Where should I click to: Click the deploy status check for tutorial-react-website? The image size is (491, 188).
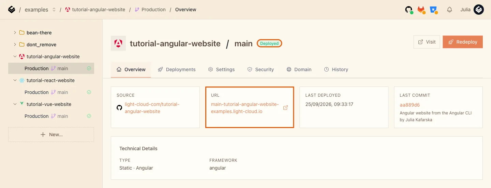pyautogui.click(x=89, y=92)
